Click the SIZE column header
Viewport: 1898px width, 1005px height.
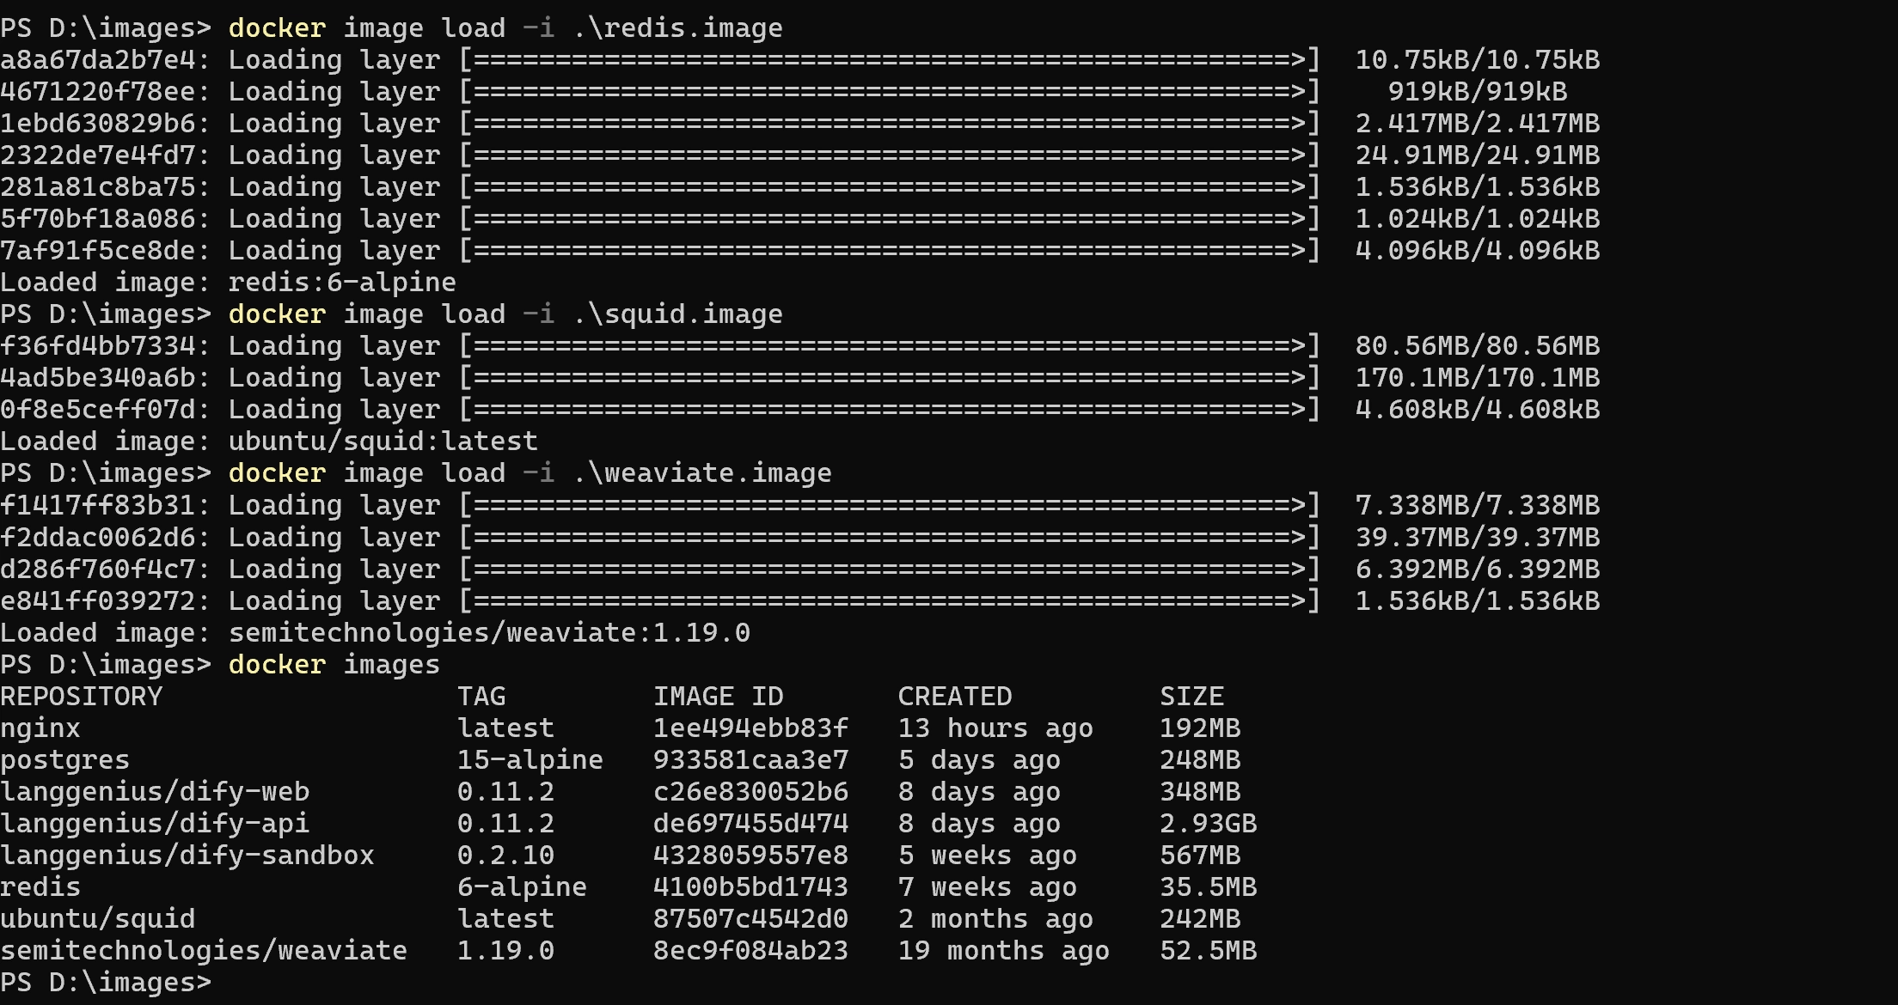click(x=1191, y=697)
